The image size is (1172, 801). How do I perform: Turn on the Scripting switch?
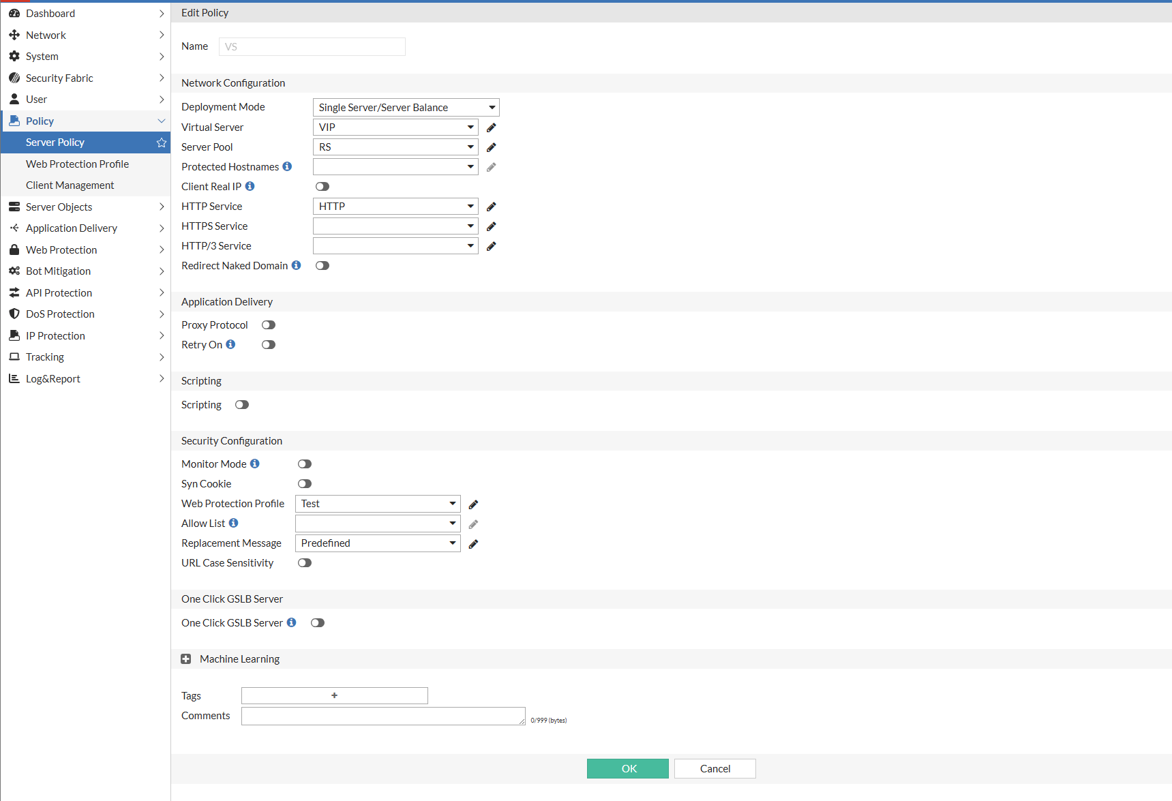pyautogui.click(x=242, y=405)
